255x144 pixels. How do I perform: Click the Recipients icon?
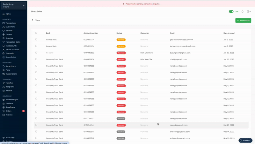(x=4, y=87)
